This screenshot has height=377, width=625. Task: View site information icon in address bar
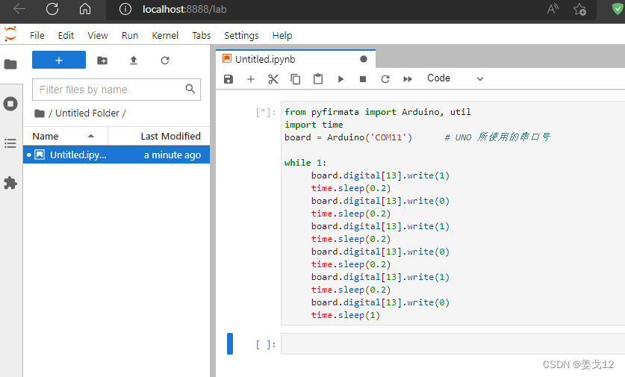tap(125, 9)
